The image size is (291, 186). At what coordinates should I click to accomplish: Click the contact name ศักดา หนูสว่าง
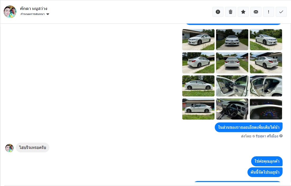(x=34, y=8)
